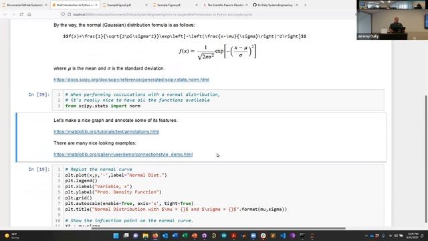Open Adobe Acrobat from the taskbar

[233, 236]
